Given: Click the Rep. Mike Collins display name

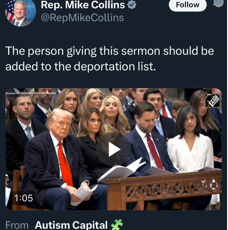Looking at the screenshot, I should (83, 5).
